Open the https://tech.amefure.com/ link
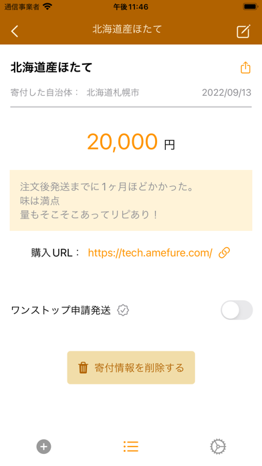The image size is (262, 466). pos(150,252)
